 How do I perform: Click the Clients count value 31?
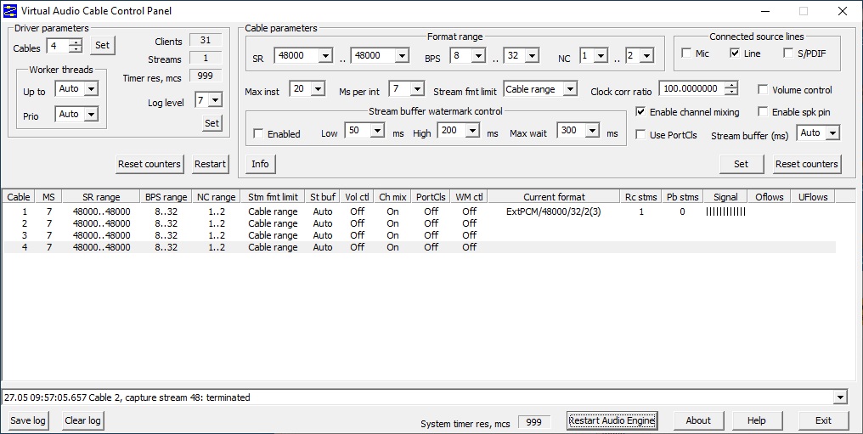coord(206,40)
